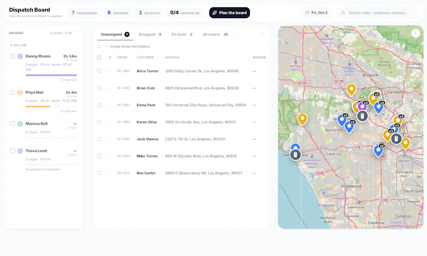The width and height of the screenshot is (427, 256).
Task: Sort by the Address column header
Action: pyautogui.click(x=172, y=58)
